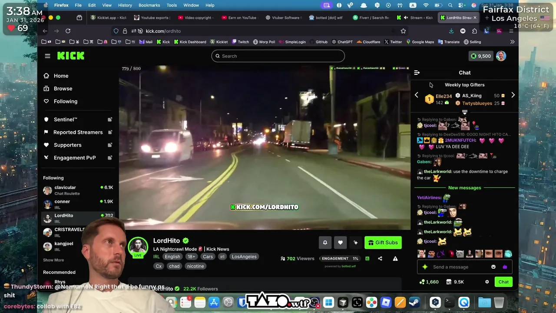This screenshot has width=556, height=313.
Task: Go to Home in the sidebar
Action: click(x=78, y=76)
